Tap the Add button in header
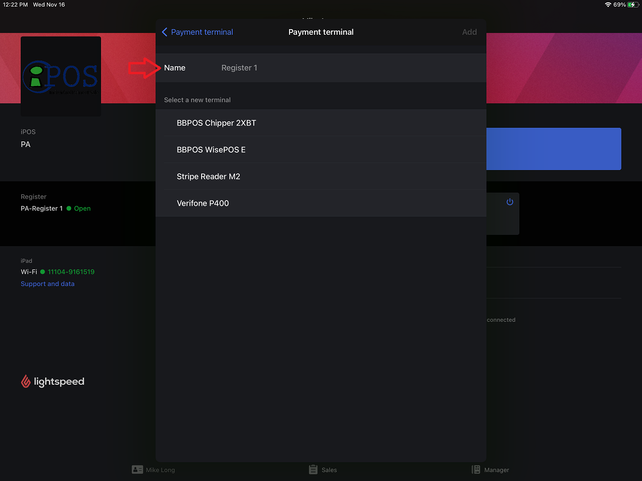Image resolution: width=642 pixels, height=481 pixels. [469, 32]
